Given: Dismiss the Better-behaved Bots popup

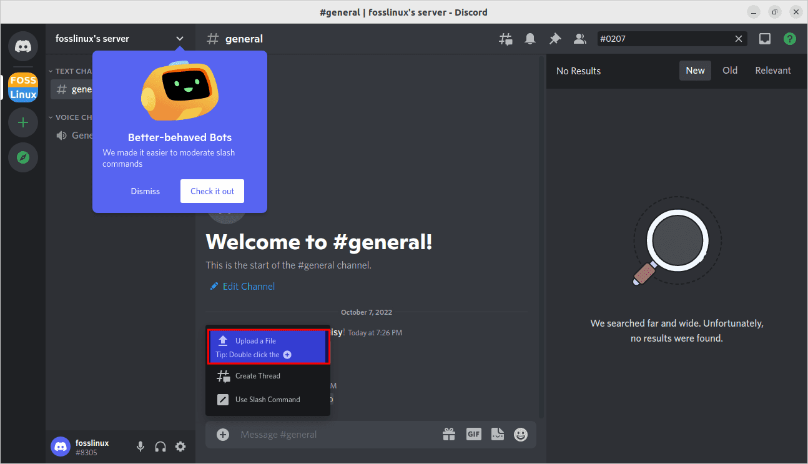Looking at the screenshot, I should pyautogui.click(x=145, y=191).
